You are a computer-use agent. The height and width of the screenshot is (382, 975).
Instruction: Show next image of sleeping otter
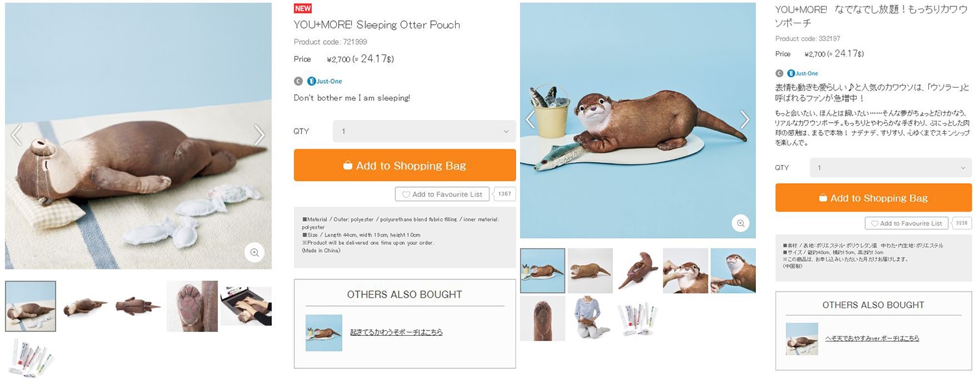click(x=259, y=135)
